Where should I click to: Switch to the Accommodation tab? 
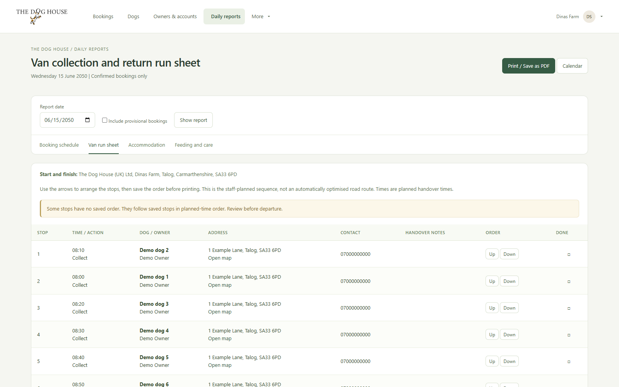click(147, 145)
